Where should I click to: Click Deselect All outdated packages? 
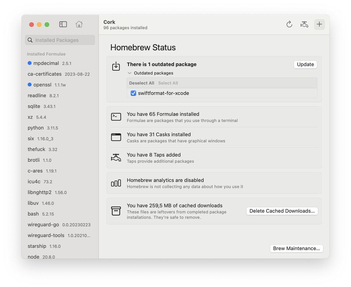click(x=142, y=83)
